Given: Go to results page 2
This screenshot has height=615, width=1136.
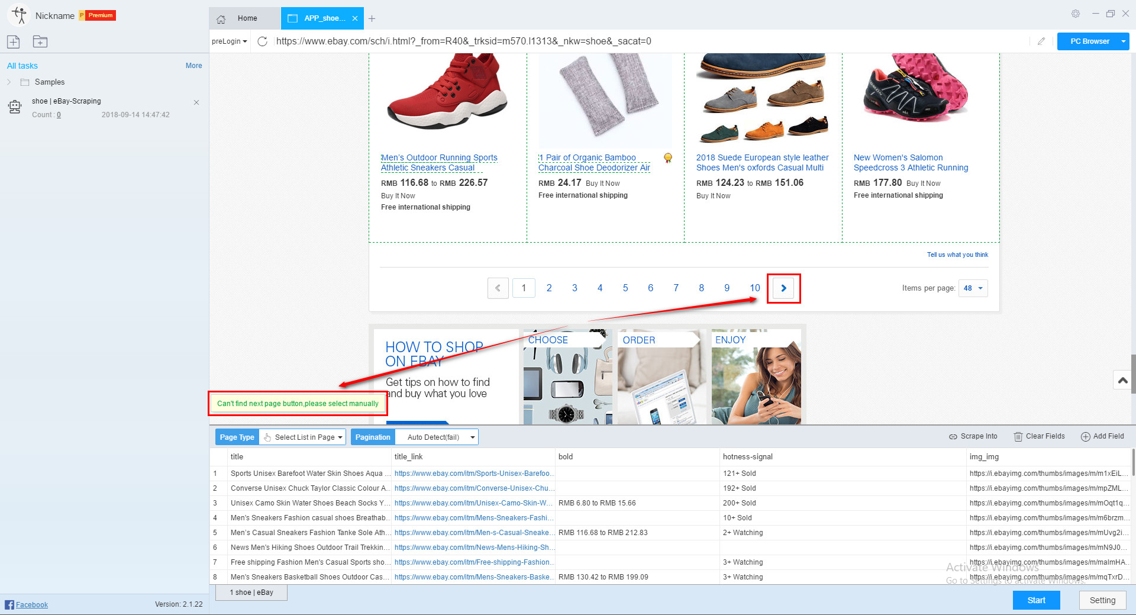Looking at the screenshot, I should pyautogui.click(x=549, y=288).
